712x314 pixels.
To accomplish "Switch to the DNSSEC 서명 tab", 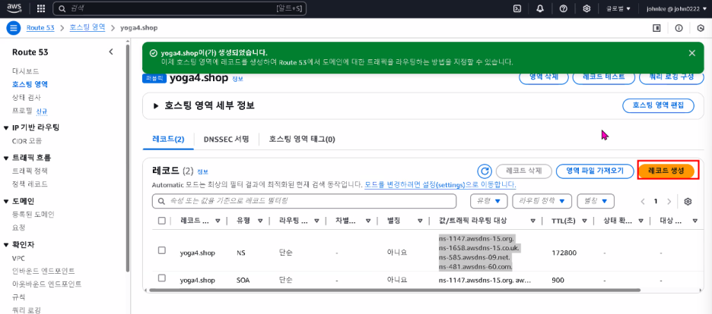I will tap(226, 140).
